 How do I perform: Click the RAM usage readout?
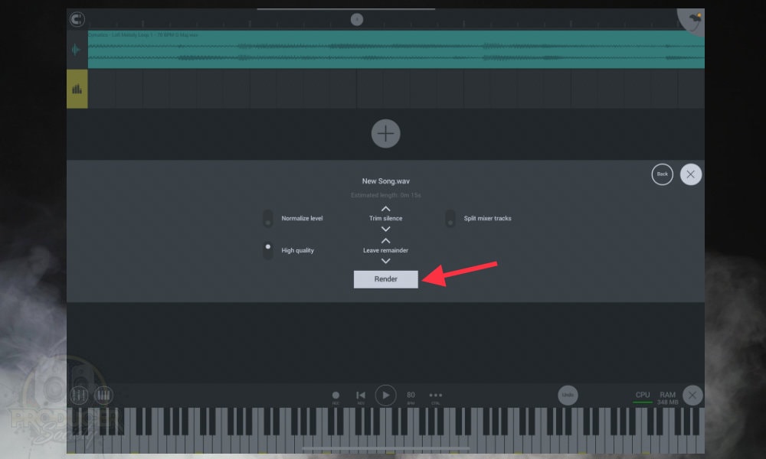click(x=667, y=398)
